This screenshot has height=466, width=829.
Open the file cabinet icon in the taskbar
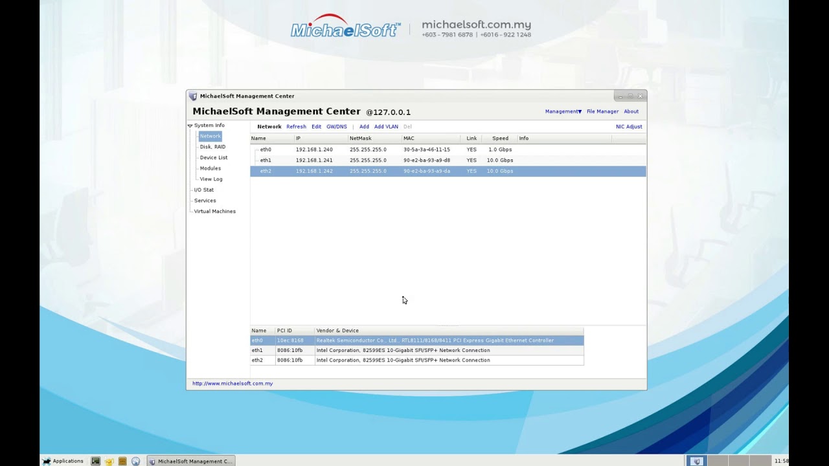[x=122, y=461]
